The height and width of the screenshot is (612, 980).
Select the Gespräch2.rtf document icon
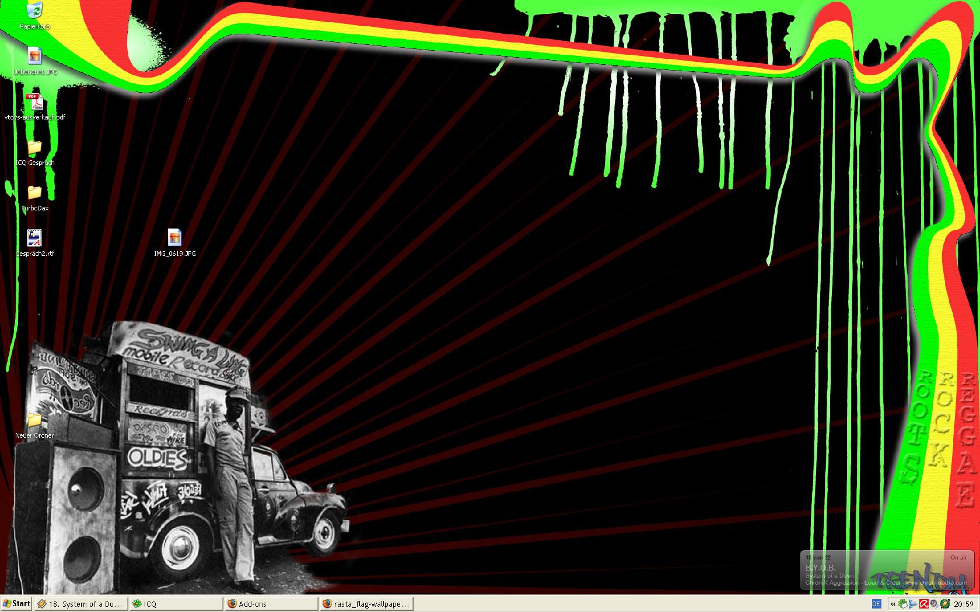(x=34, y=238)
